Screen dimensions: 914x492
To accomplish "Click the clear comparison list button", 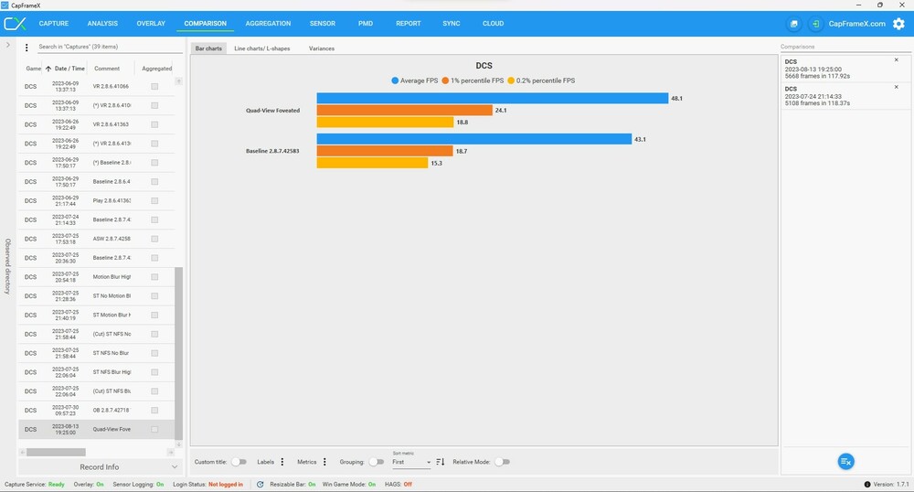I will [845, 462].
